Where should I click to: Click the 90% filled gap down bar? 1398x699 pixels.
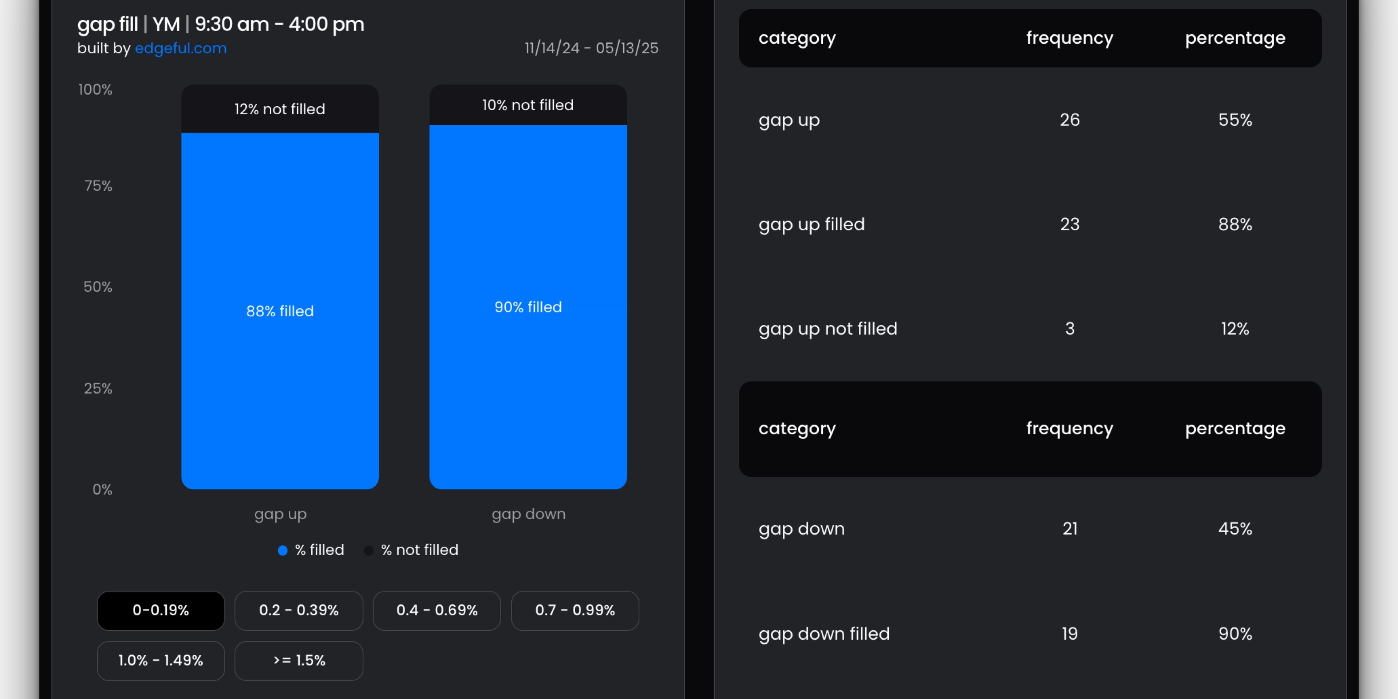[528, 307]
